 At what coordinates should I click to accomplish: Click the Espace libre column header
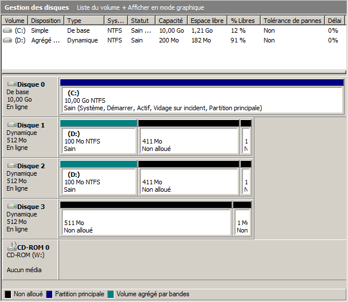click(207, 21)
